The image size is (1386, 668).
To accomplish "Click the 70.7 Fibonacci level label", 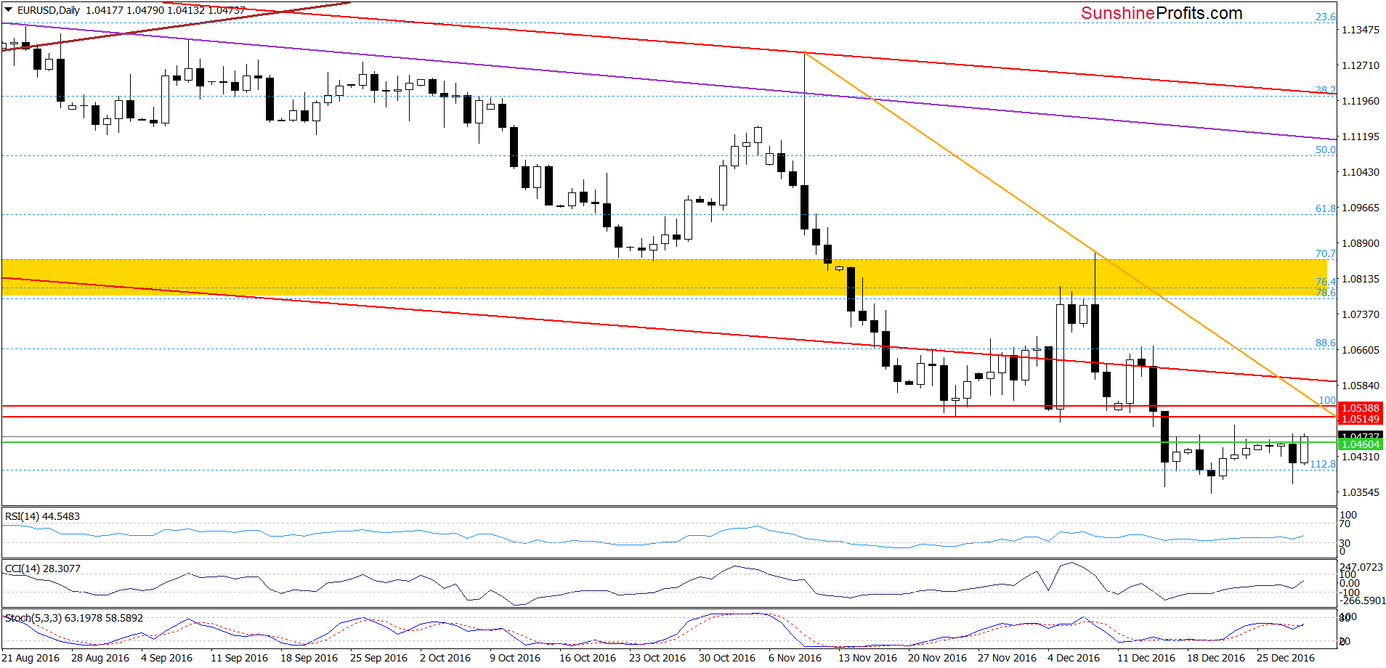I will coord(1326,253).
